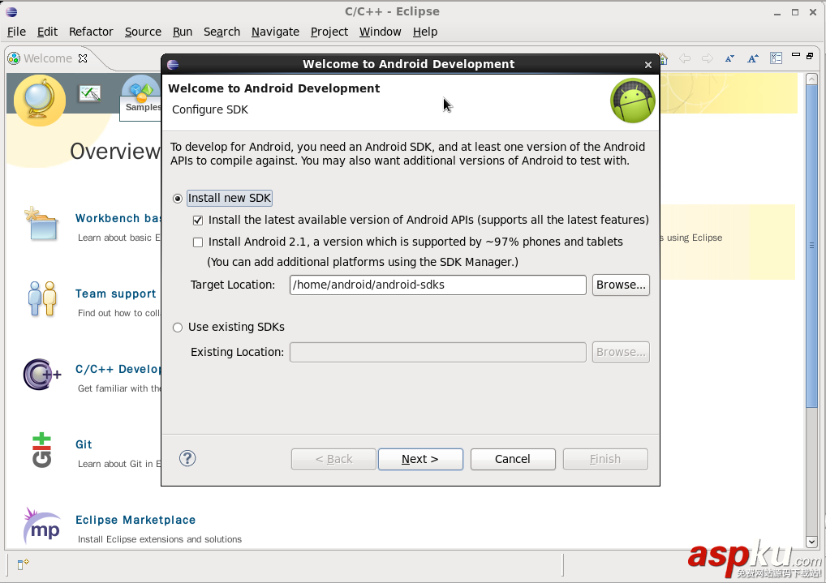Select the Use existing SDKs radio button

[x=178, y=328]
